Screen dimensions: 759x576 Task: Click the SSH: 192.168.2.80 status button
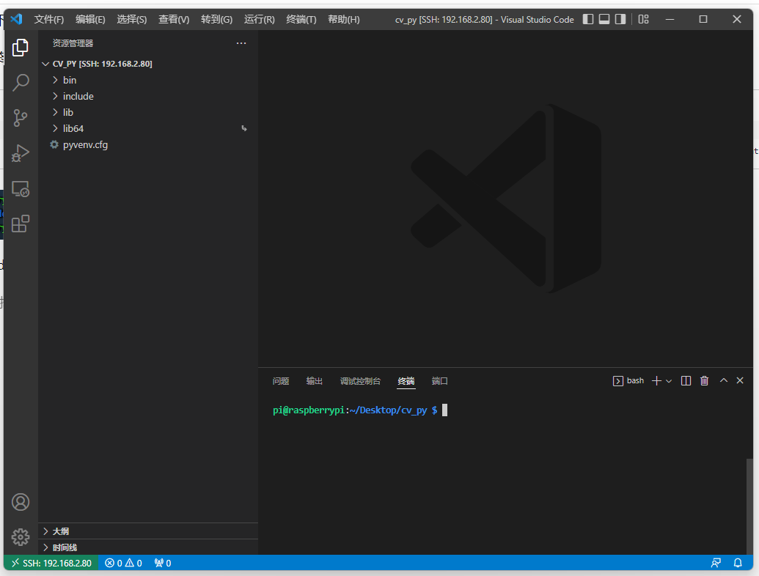point(50,563)
